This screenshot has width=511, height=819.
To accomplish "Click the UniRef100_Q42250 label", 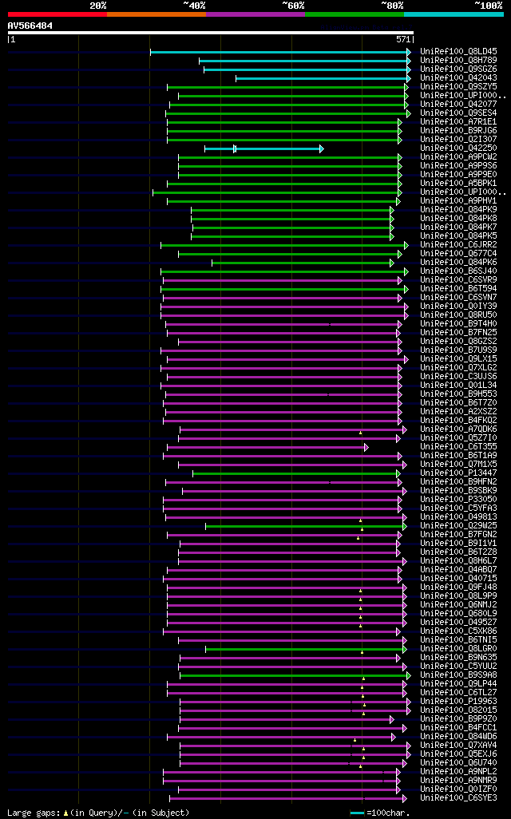I will [x=459, y=148].
